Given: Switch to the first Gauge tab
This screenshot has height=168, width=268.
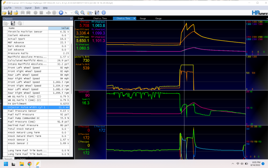Looking at the screenshot, I should 143,18.
